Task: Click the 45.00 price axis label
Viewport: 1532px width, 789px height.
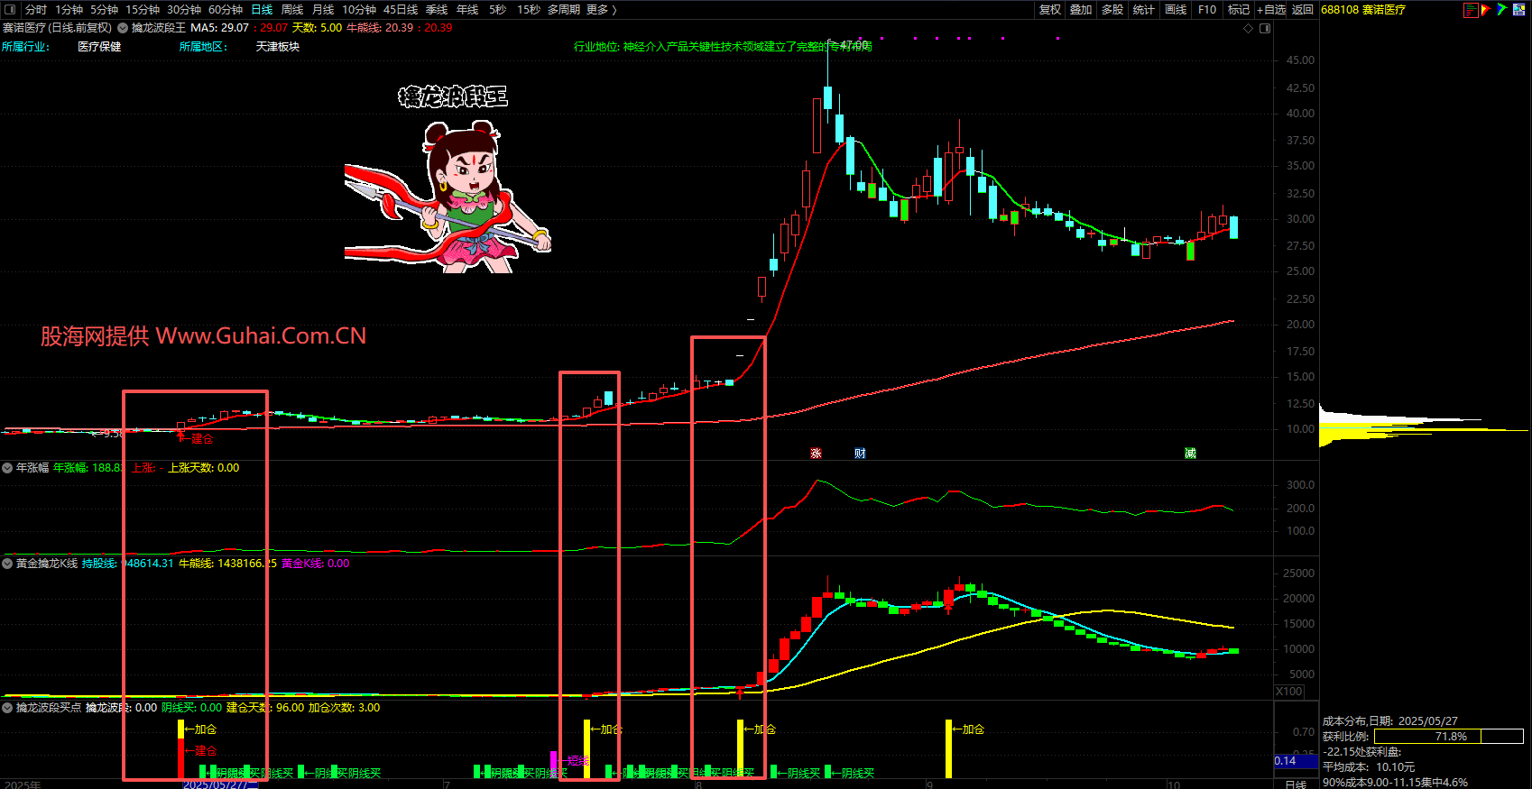Action: 1300,60
